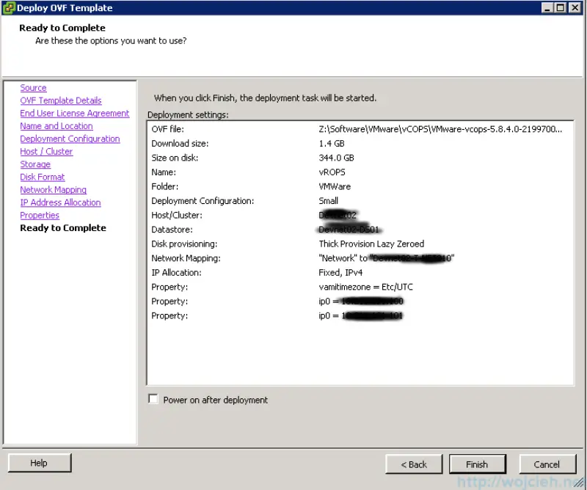This screenshot has width=587, height=490.
Task: Go to Name and Location settings
Action: [56, 126]
